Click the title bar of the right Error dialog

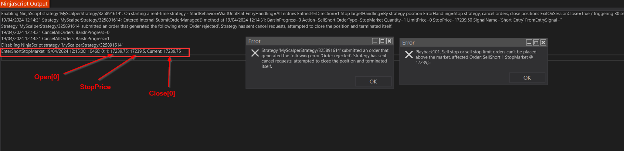pyautogui.click(x=461, y=43)
